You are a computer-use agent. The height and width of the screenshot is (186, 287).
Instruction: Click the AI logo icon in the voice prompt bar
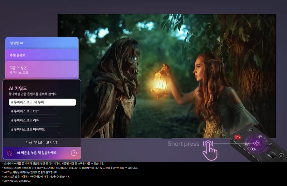click(x=10, y=153)
